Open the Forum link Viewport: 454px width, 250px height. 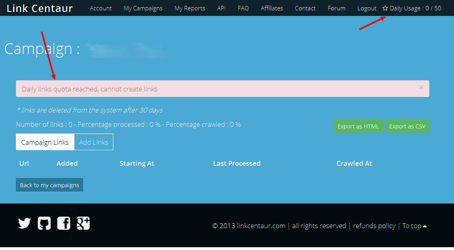click(x=336, y=8)
